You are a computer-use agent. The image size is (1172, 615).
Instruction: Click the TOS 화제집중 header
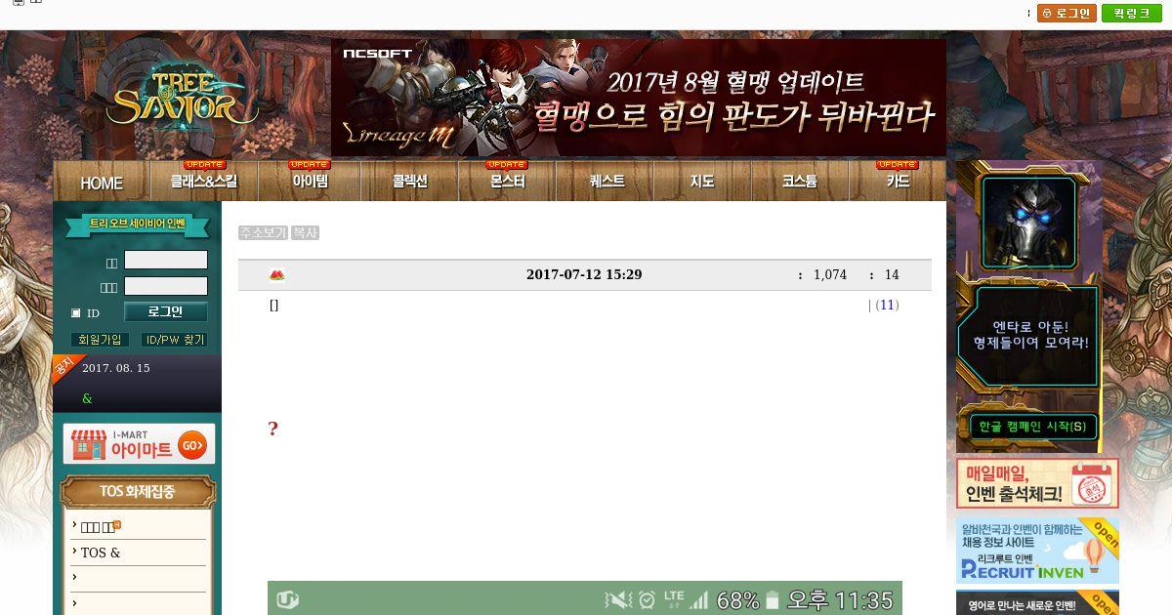pos(138,492)
